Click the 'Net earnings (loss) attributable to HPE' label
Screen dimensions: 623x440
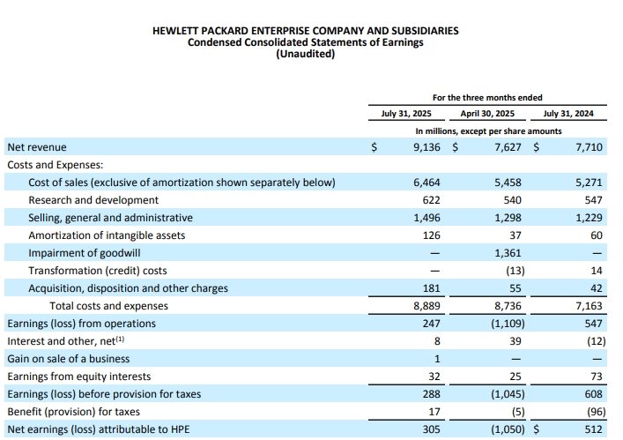coord(97,429)
